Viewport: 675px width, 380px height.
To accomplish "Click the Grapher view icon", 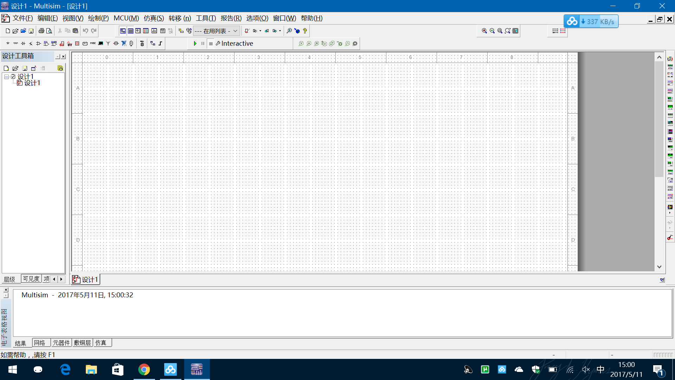I will click(x=154, y=31).
